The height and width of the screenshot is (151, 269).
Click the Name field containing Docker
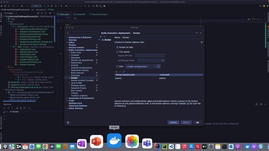click(x=162, y=37)
